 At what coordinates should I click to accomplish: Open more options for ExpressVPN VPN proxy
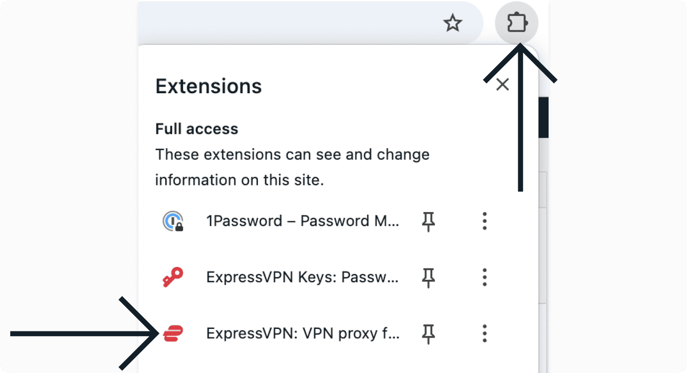point(484,334)
